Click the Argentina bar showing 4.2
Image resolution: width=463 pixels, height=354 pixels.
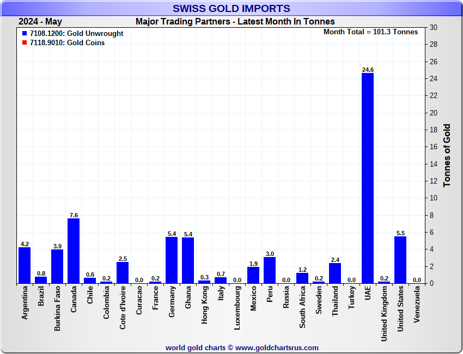(25, 265)
